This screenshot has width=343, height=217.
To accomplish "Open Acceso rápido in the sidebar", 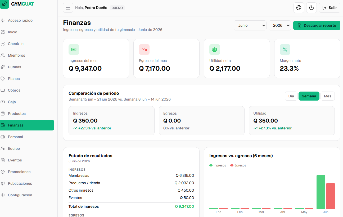I will coord(26,20).
